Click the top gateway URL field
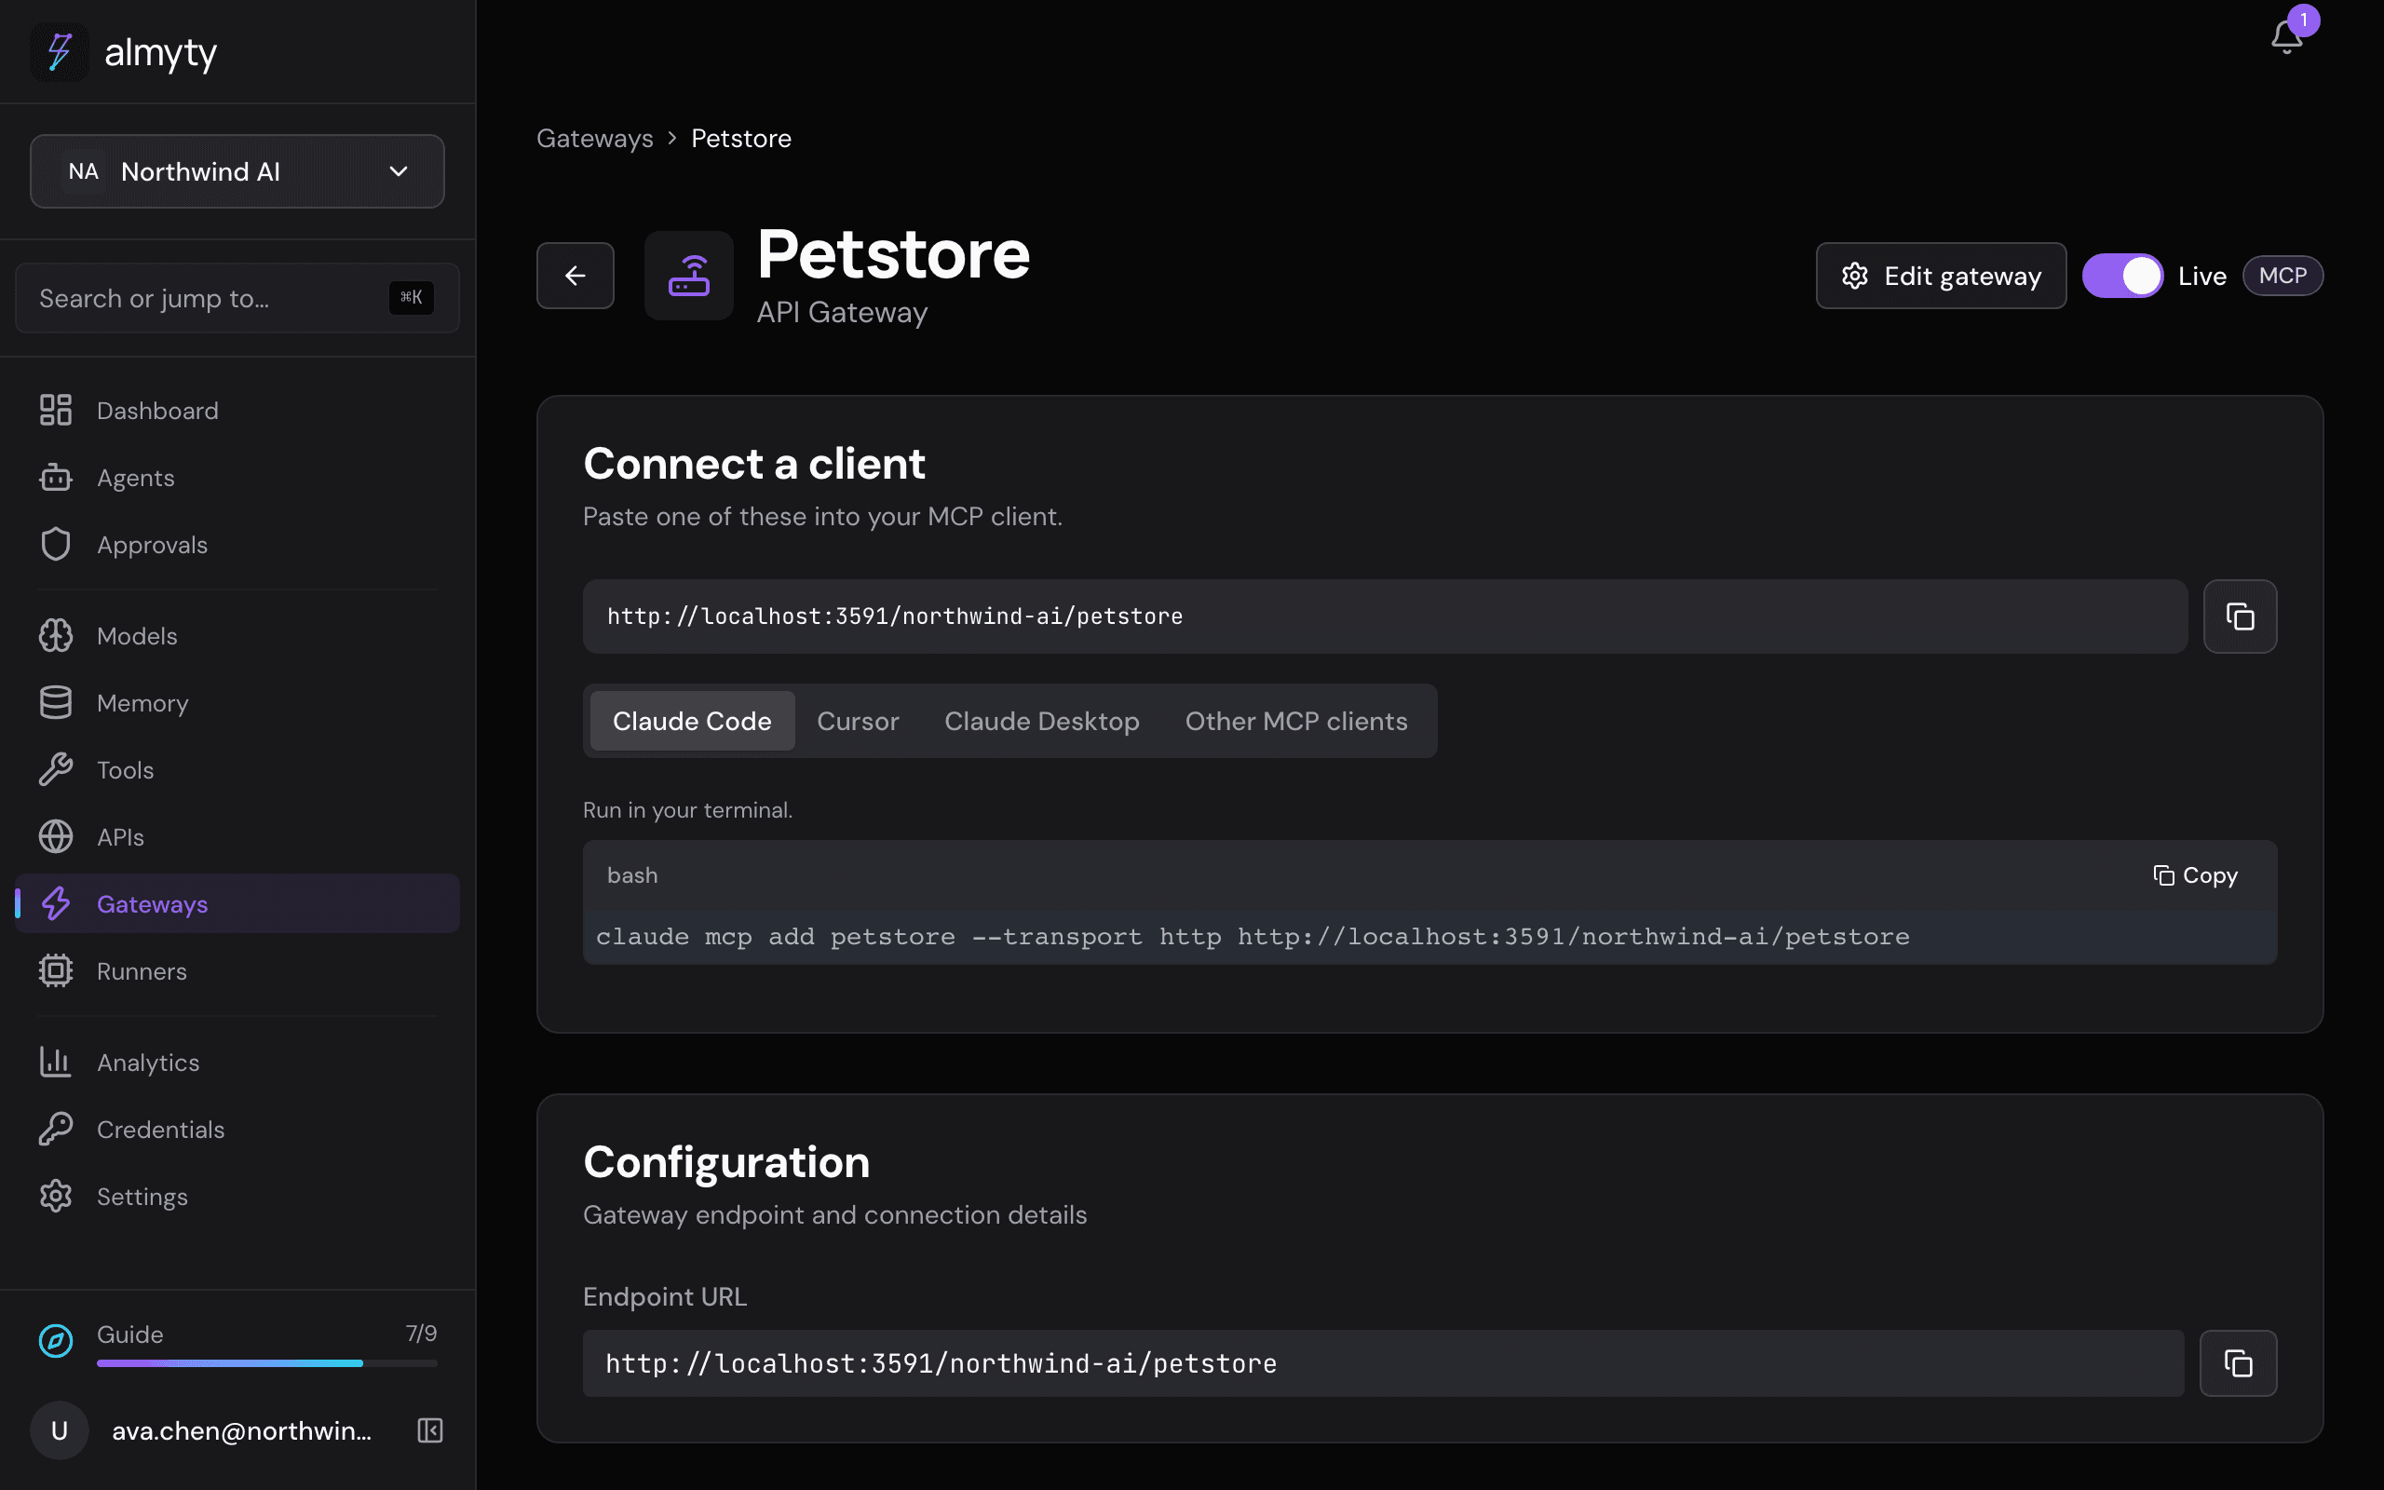Viewport: 2384px width, 1490px height. tap(1385, 616)
